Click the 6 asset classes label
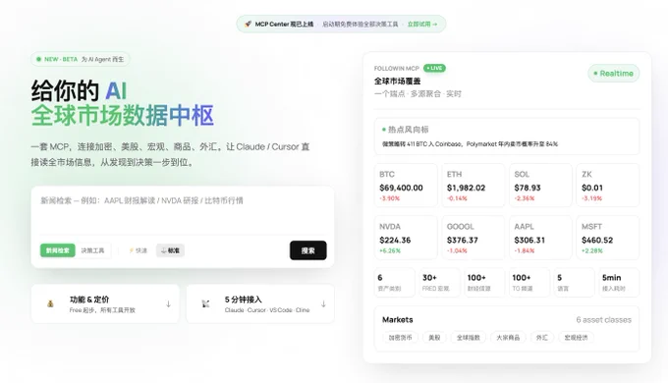 pos(604,320)
